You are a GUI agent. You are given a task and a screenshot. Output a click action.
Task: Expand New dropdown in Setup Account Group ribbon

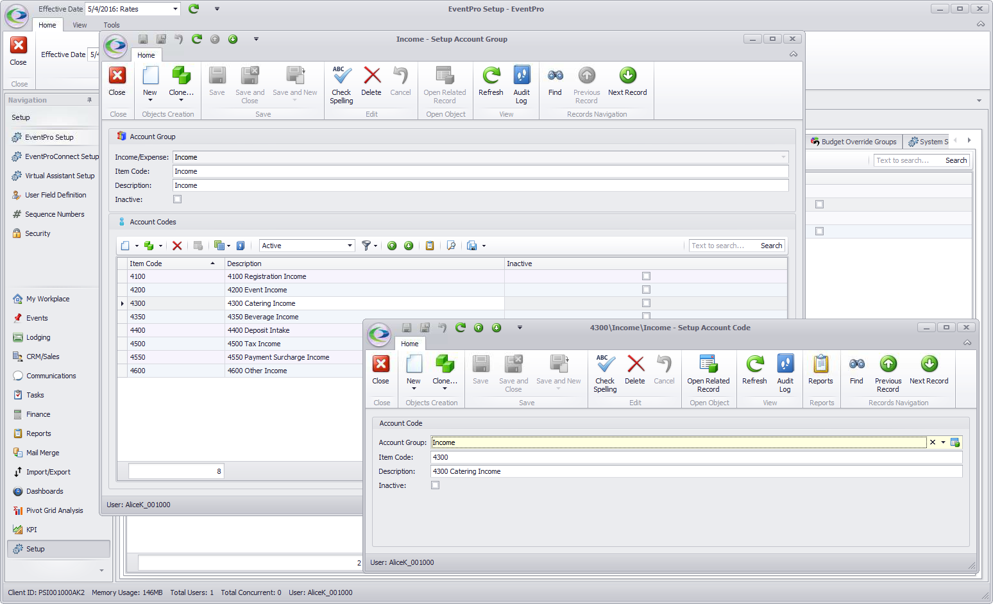[150, 100]
